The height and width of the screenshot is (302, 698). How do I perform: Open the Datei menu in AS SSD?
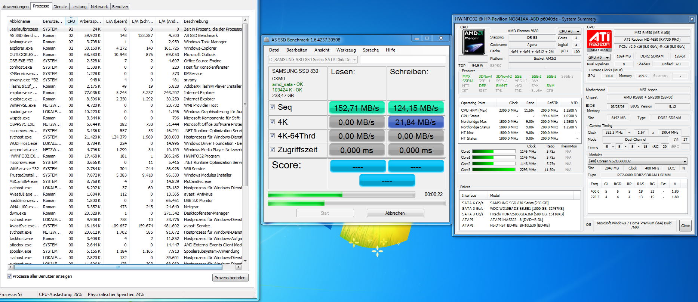274,50
